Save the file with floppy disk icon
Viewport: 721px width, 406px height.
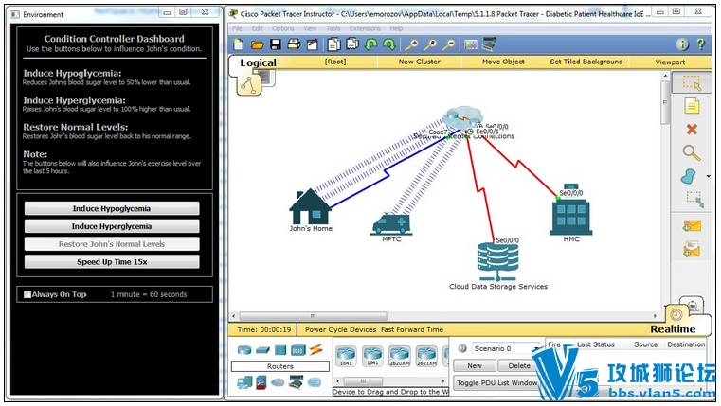point(276,44)
